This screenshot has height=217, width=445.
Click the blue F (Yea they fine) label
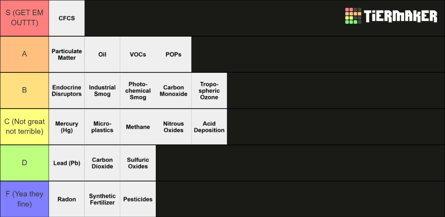pyautogui.click(x=25, y=199)
